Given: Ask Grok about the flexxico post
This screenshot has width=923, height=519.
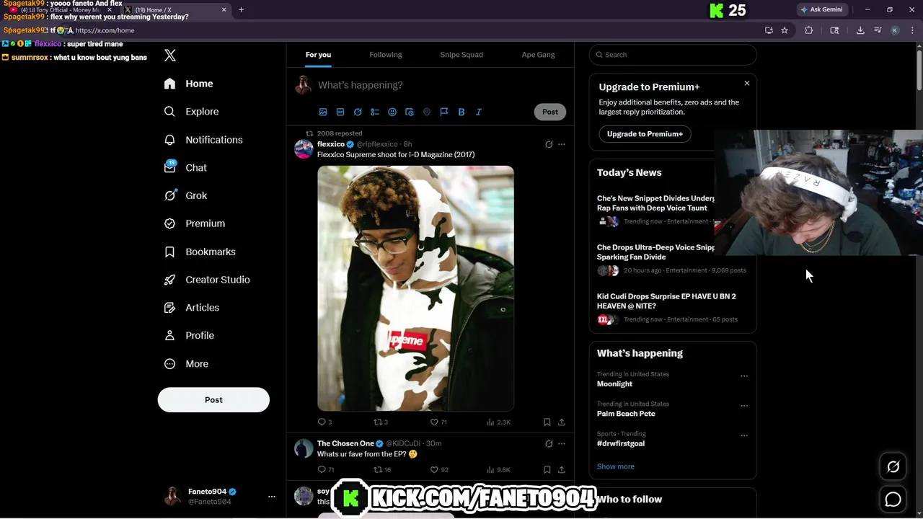Looking at the screenshot, I should (x=549, y=144).
